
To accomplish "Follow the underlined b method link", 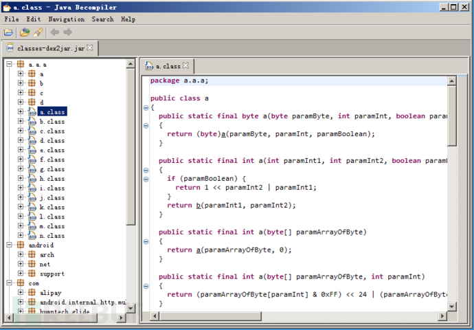I will point(199,205).
